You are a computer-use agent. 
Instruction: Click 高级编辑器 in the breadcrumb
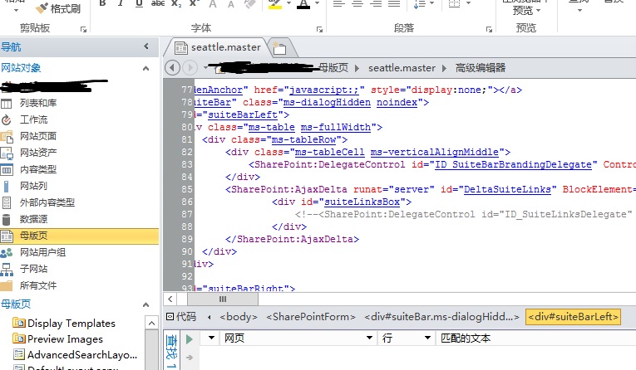(x=481, y=68)
